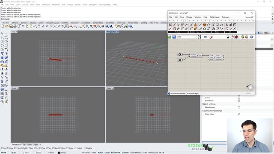The height and width of the screenshot is (154, 274).
Task: Click the padlock Lock objects icon
Action: 91,26
